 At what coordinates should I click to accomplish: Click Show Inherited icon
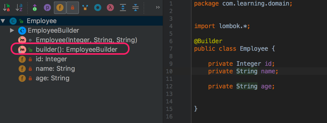[x=85, y=8]
